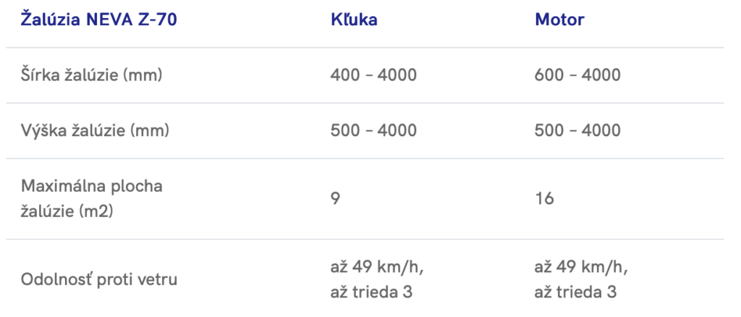Click "až trieda 3" in the Motor column
Screen dimensions: 741x317
576,292
